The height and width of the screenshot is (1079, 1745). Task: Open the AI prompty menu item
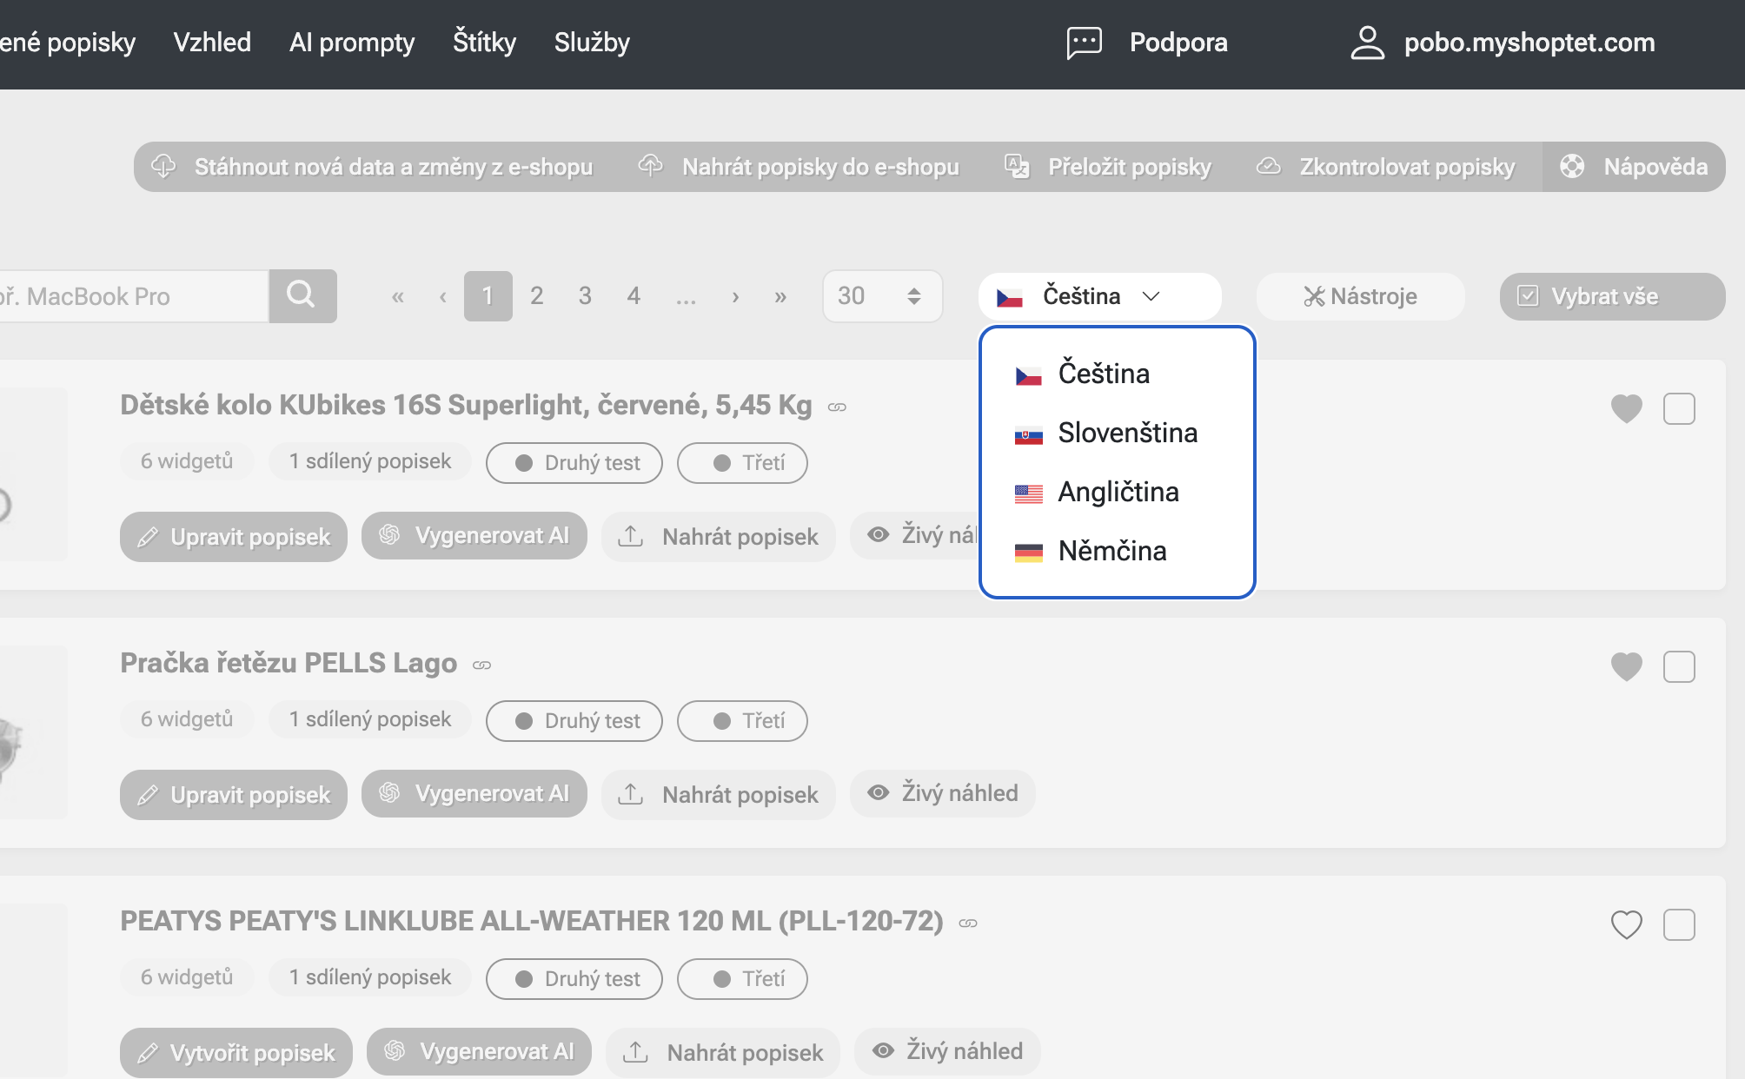352,43
